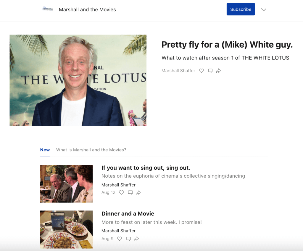Open comments on the Aug 12 post
303x251 pixels.
(x=130, y=192)
